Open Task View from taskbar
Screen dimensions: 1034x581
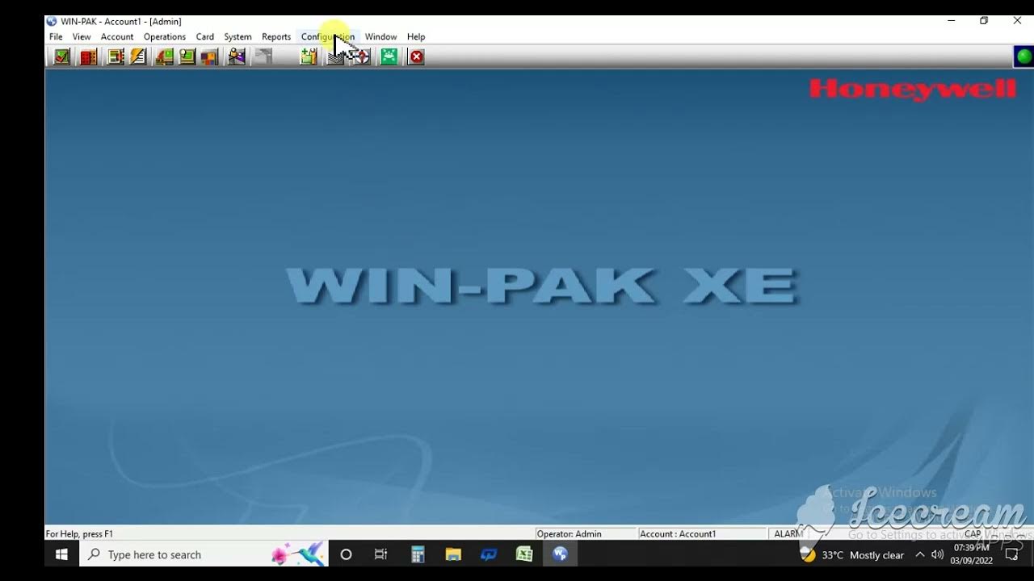381,554
